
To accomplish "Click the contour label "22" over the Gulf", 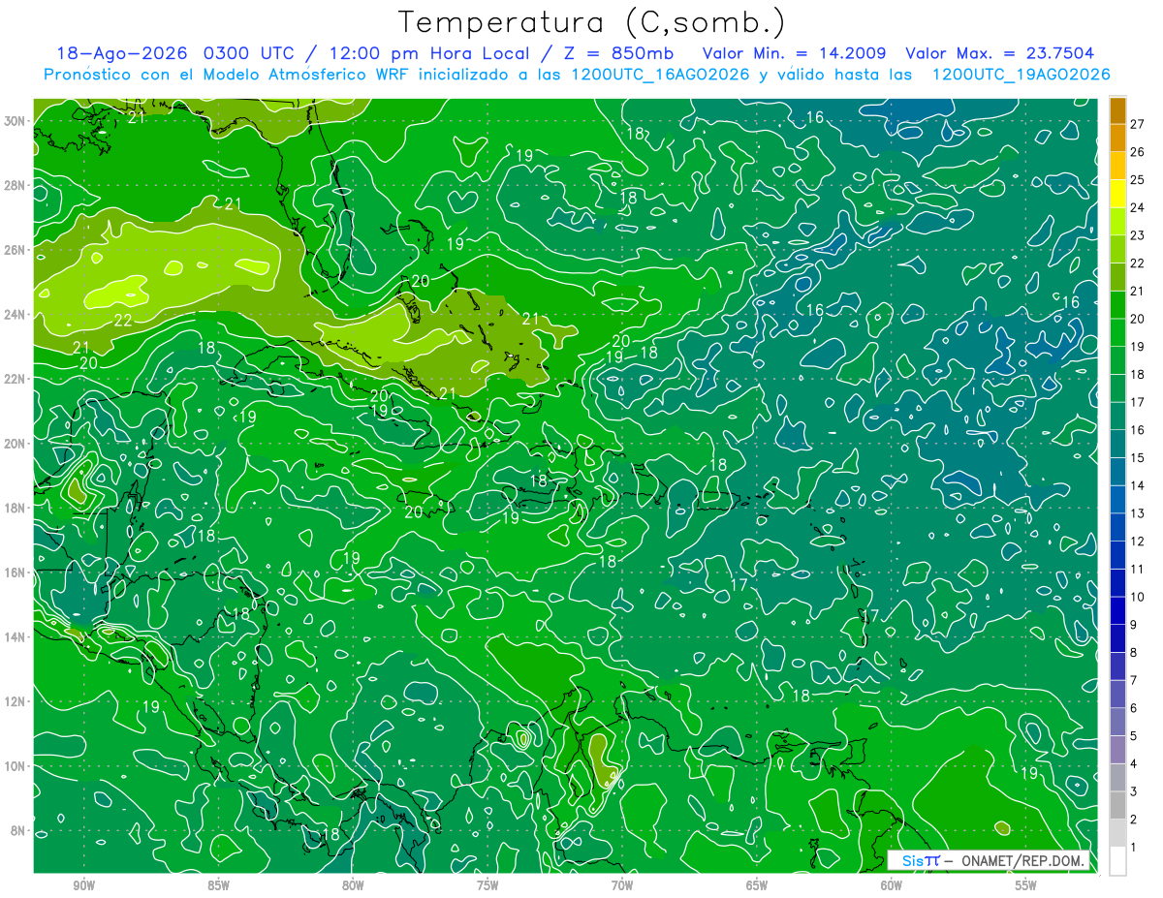I will pyautogui.click(x=123, y=321).
